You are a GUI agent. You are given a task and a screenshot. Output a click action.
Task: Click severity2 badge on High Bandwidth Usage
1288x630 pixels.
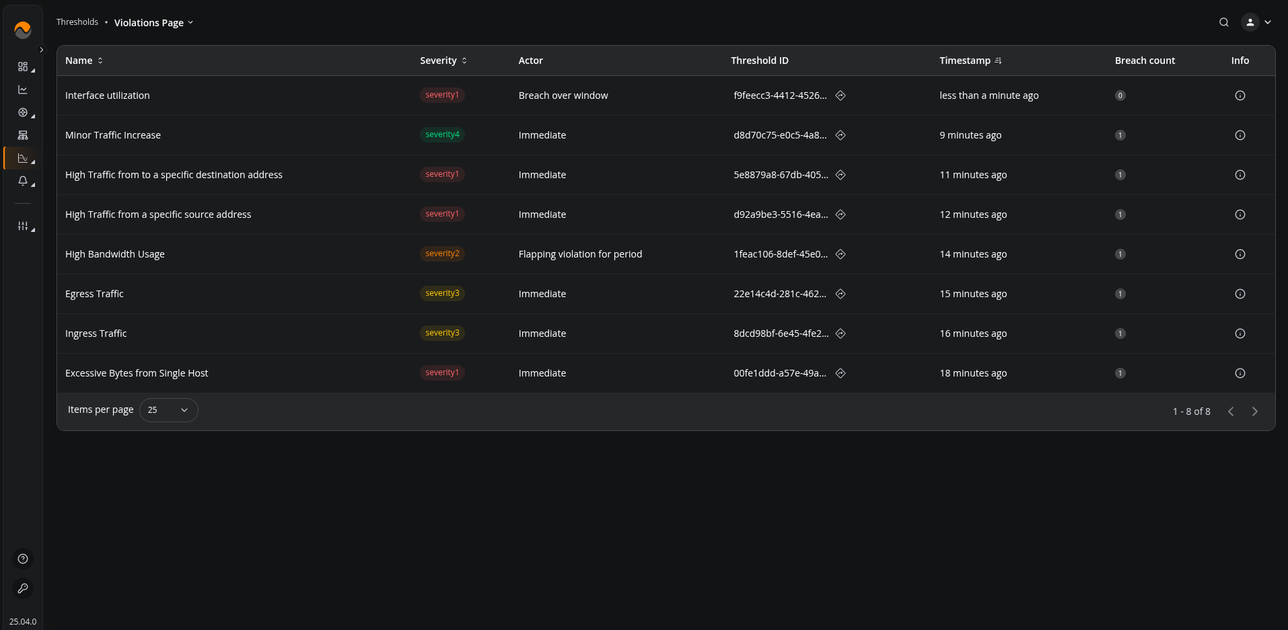[x=442, y=253]
